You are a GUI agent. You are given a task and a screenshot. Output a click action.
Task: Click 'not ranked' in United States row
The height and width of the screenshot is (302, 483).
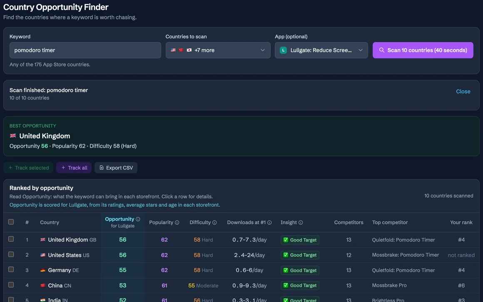[x=461, y=255]
